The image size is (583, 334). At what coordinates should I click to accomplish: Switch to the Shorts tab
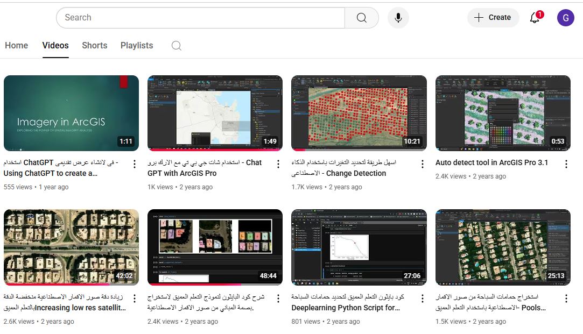click(94, 45)
